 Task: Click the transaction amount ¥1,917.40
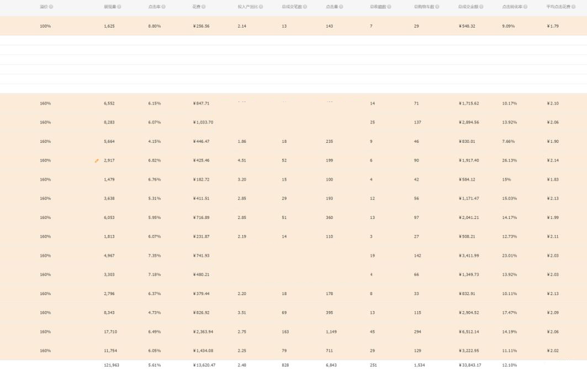(469, 161)
